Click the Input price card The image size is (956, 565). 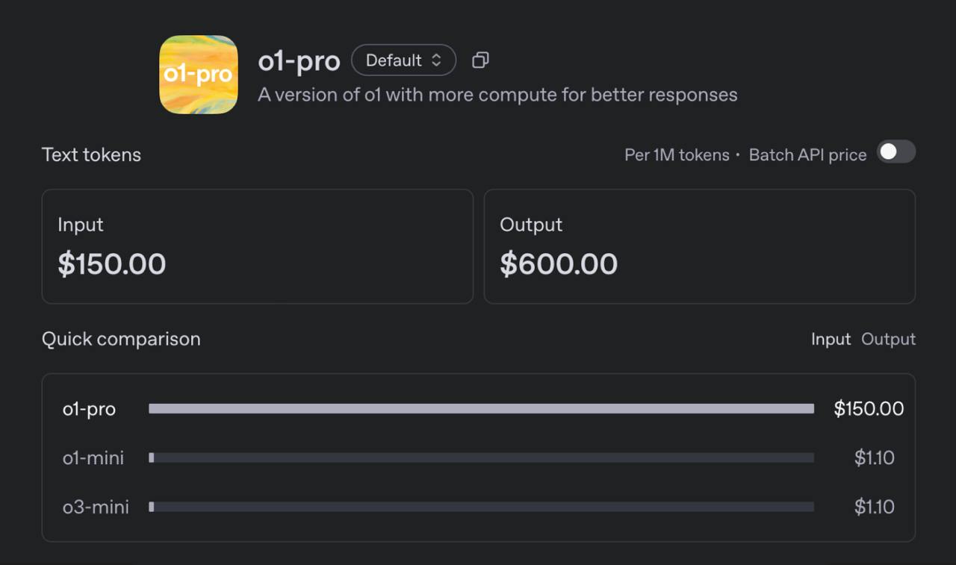(x=258, y=246)
